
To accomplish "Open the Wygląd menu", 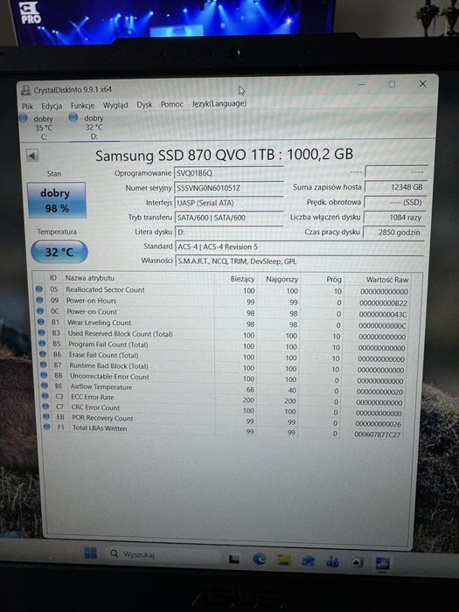I will click(115, 105).
